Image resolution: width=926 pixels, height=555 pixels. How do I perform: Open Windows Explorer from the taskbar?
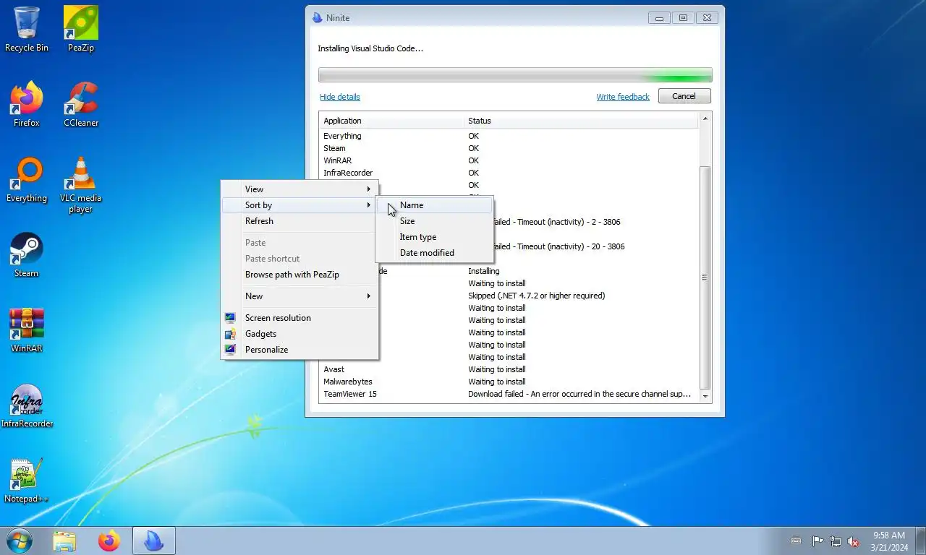(64, 541)
